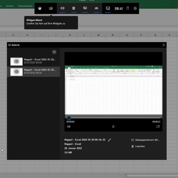
Task: Mute the video volume icon
Action: click(x=69, y=127)
